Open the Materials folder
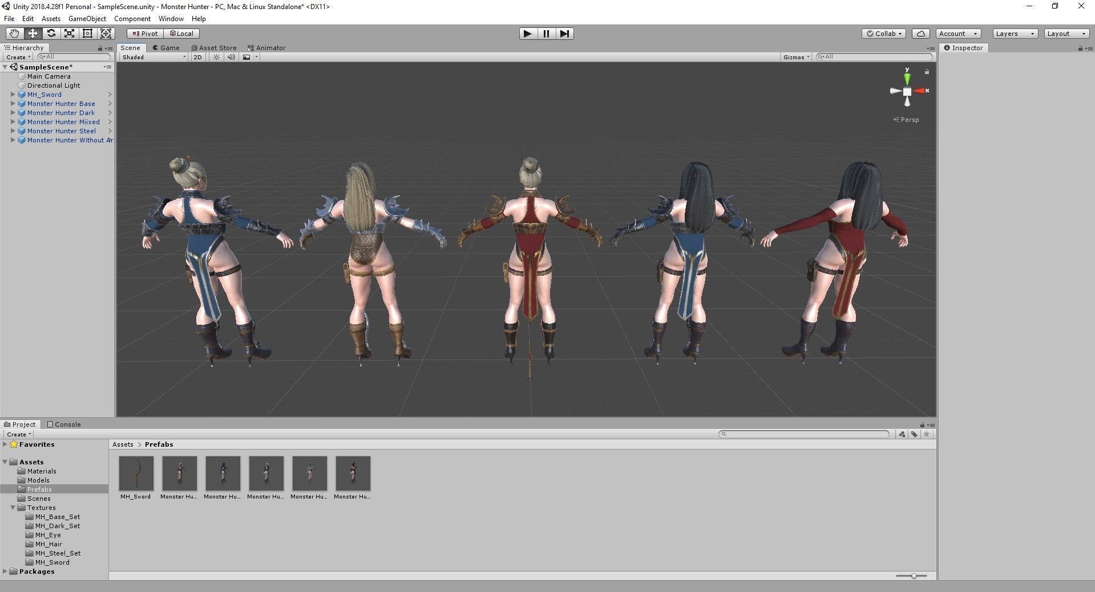The image size is (1095, 592). tap(42, 471)
